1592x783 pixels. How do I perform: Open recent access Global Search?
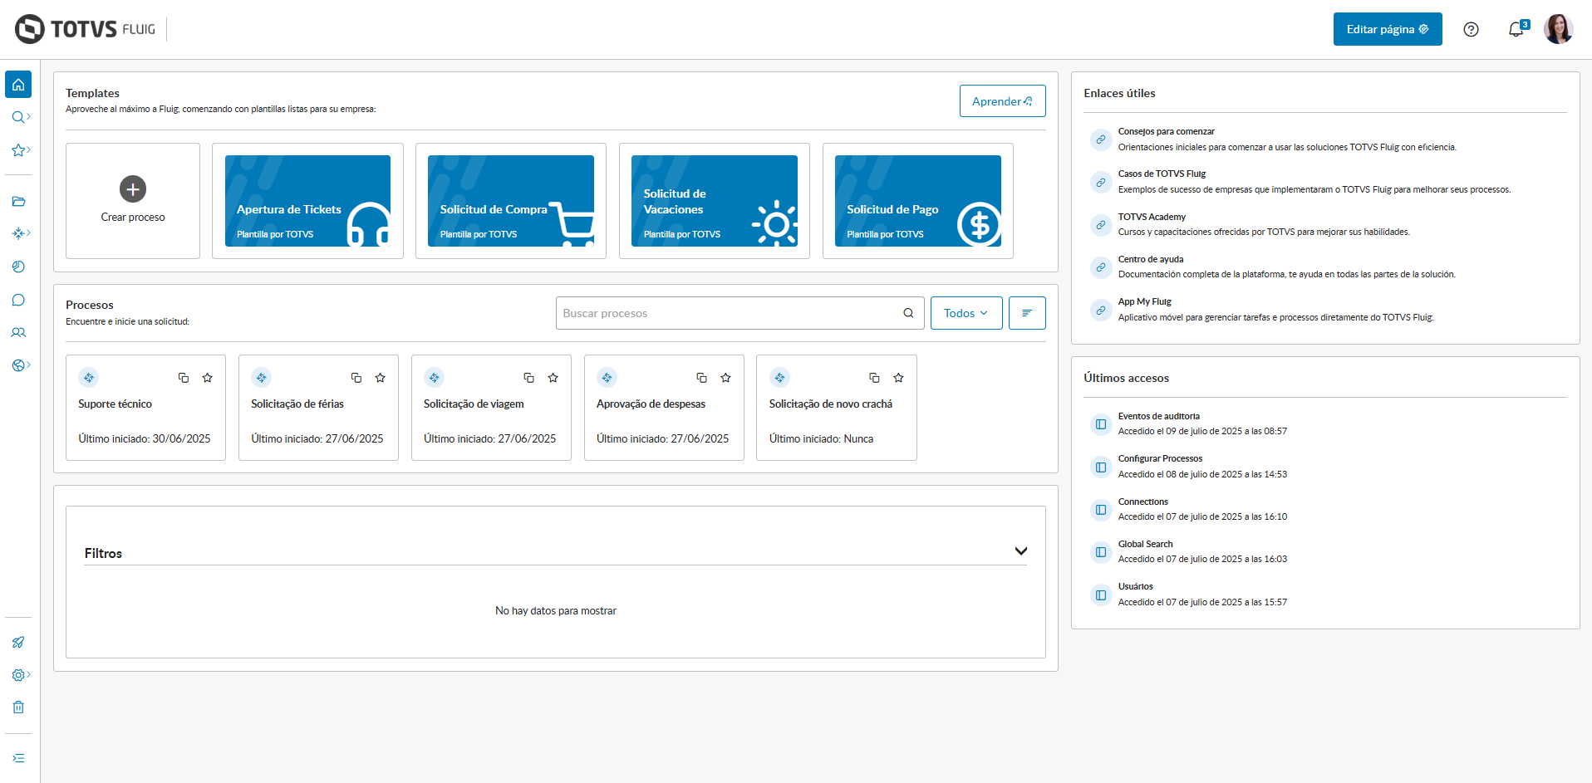click(x=1145, y=544)
